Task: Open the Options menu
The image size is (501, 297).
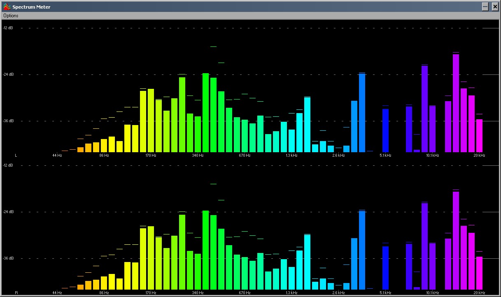Action: tap(11, 16)
